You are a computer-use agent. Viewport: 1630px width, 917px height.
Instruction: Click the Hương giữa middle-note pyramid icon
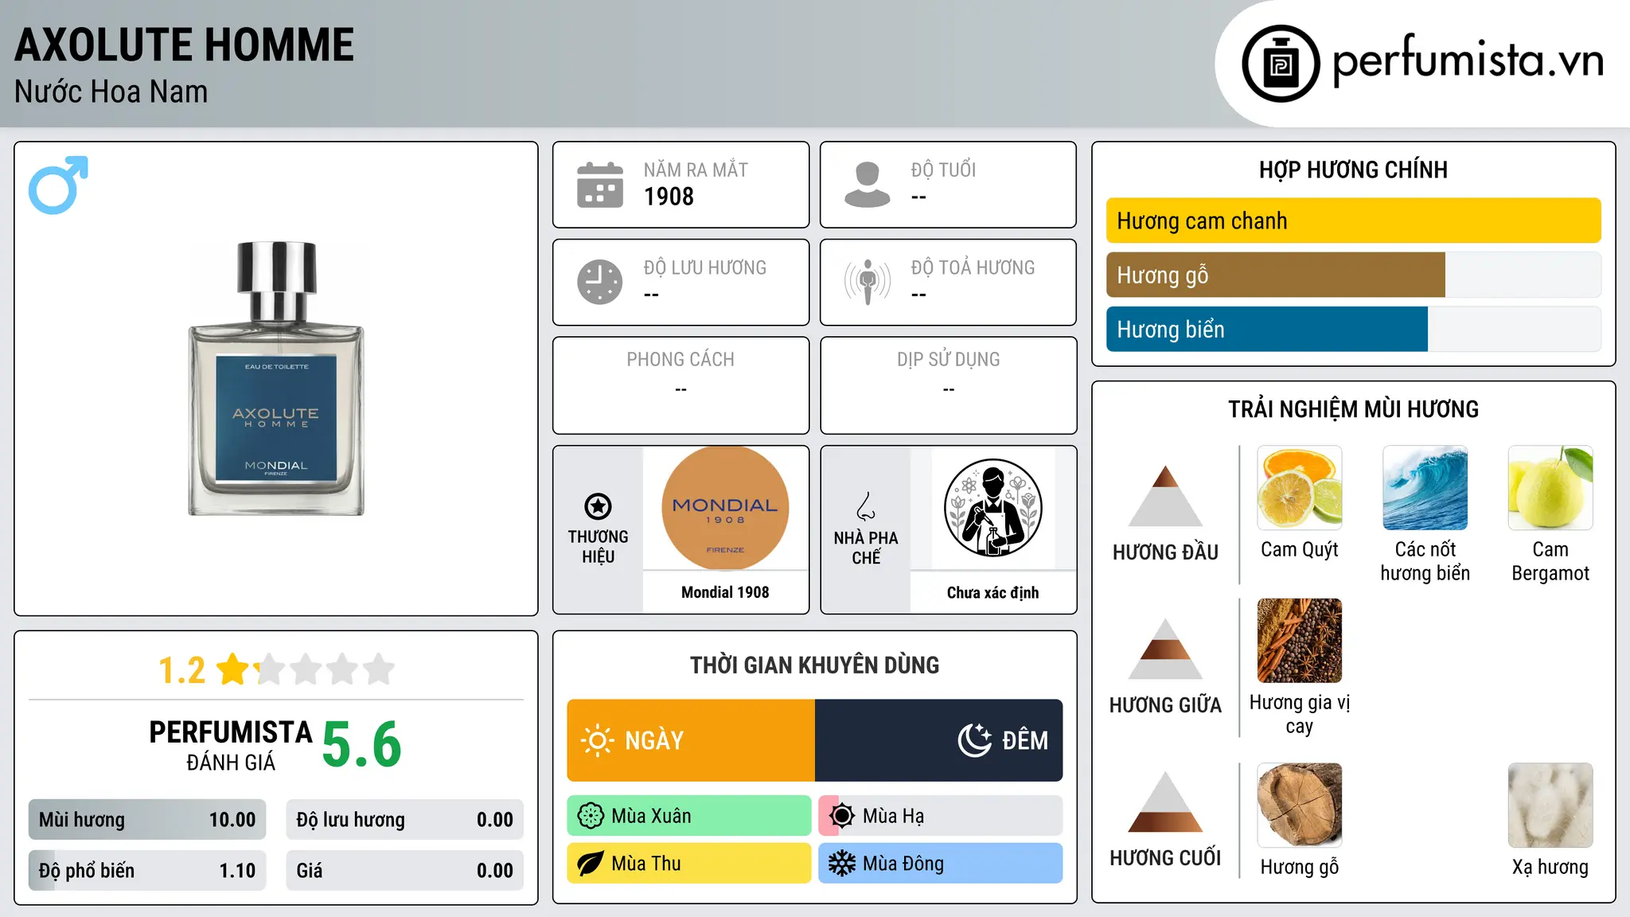(x=1165, y=649)
